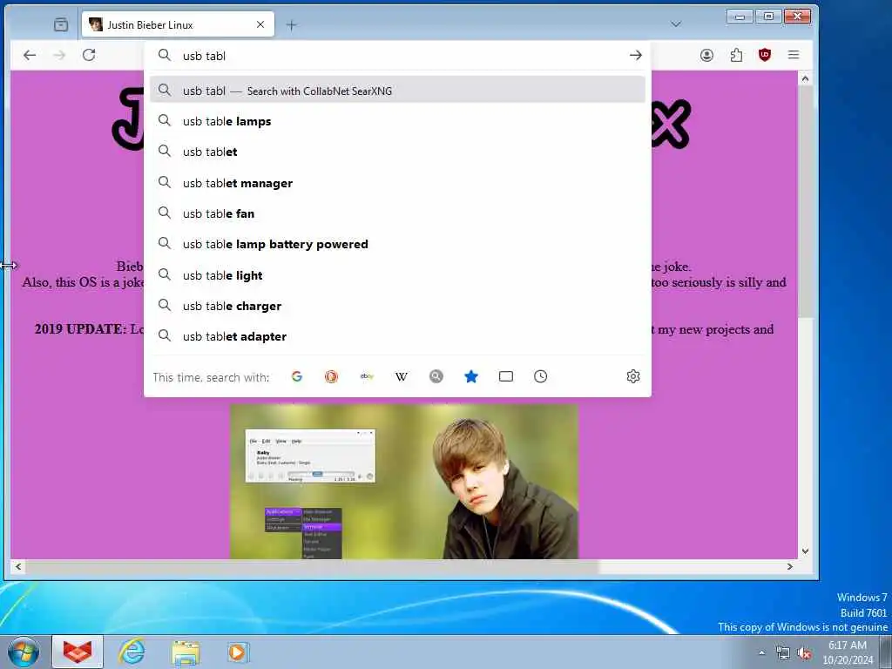Close the Justin Bieber Linux tab
The width and height of the screenshot is (892, 669).
260,24
